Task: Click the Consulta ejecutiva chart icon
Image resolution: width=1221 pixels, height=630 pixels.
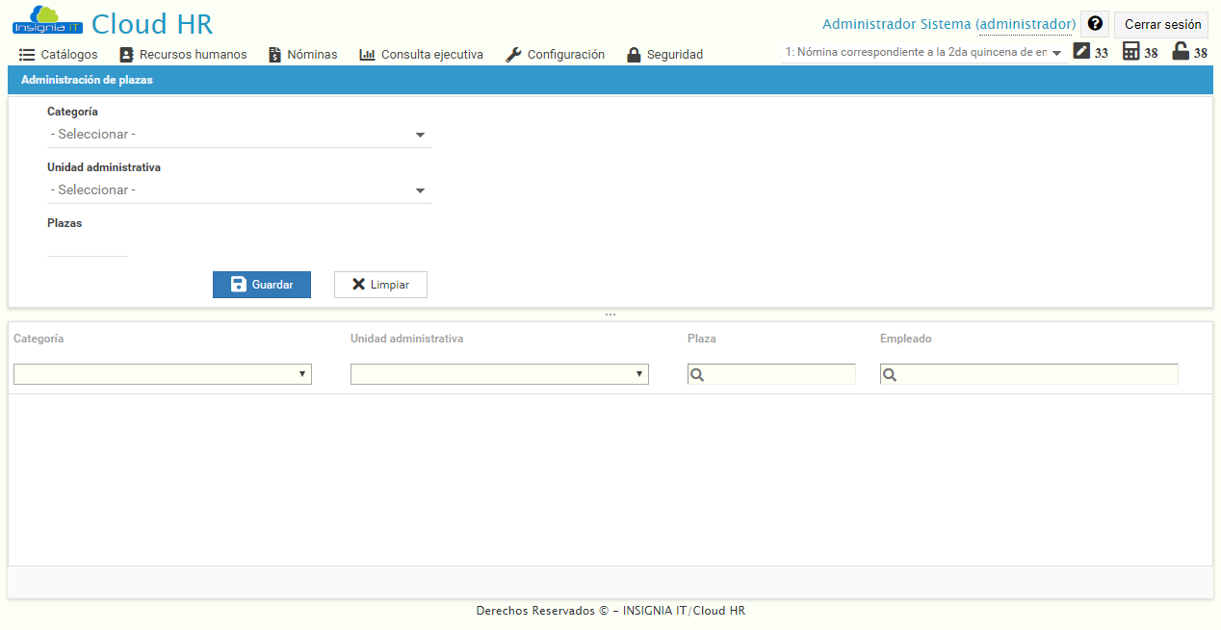Action: pos(365,55)
